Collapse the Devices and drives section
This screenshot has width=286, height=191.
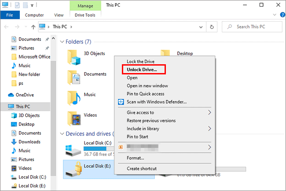[62, 134]
